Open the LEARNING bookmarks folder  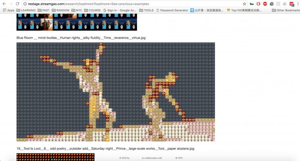tap(26, 10)
